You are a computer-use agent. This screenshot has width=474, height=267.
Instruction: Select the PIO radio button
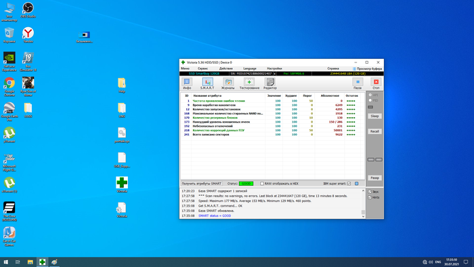point(370,100)
